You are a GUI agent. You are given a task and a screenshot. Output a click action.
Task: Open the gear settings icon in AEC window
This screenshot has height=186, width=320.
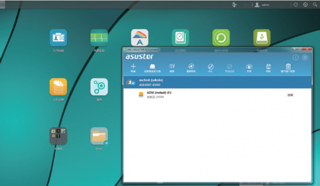tap(305, 57)
